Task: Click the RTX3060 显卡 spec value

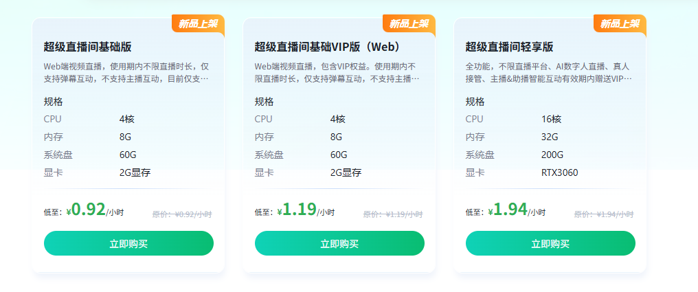Action: point(559,172)
